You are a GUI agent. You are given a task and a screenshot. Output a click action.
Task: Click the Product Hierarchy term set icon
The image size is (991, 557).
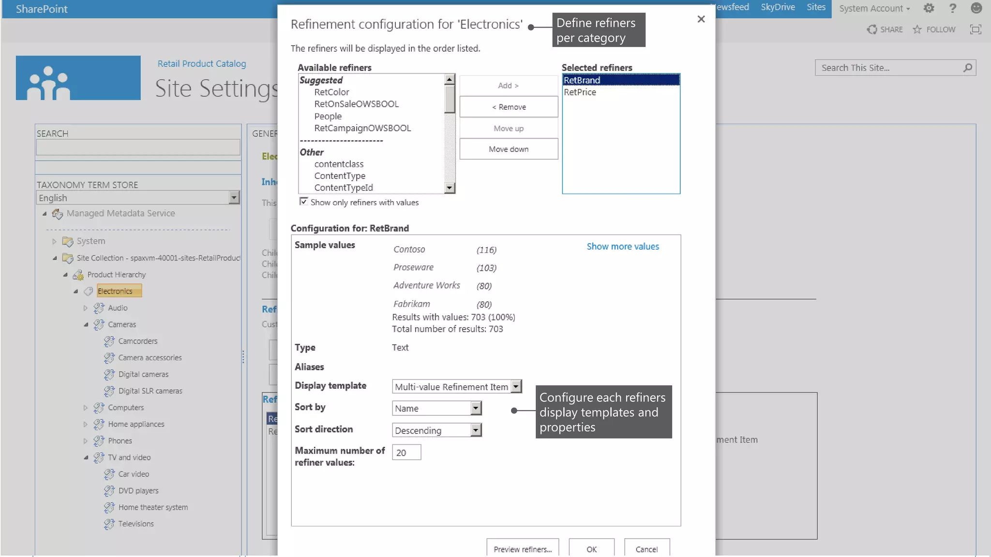[x=78, y=275]
